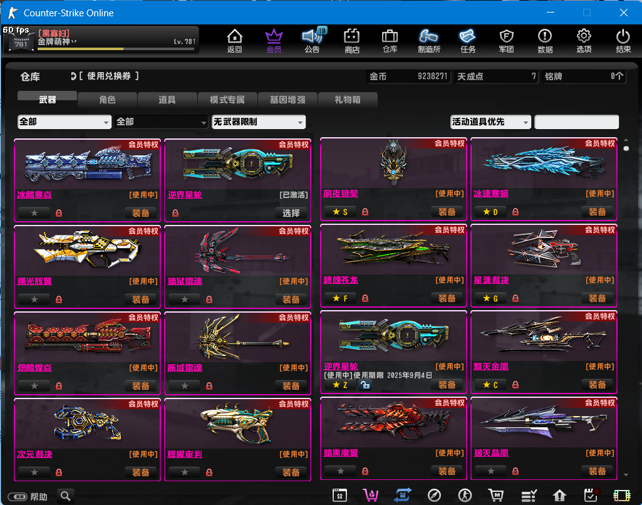Click the inventory scrollbar thumb
The height and width of the screenshot is (505, 642).
(x=626, y=148)
